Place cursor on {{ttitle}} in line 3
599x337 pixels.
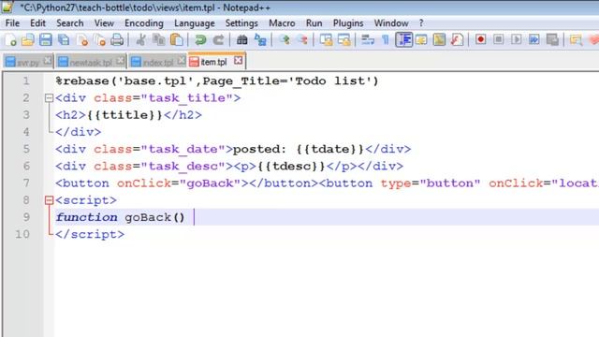pyautogui.click(x=124, y=115)
